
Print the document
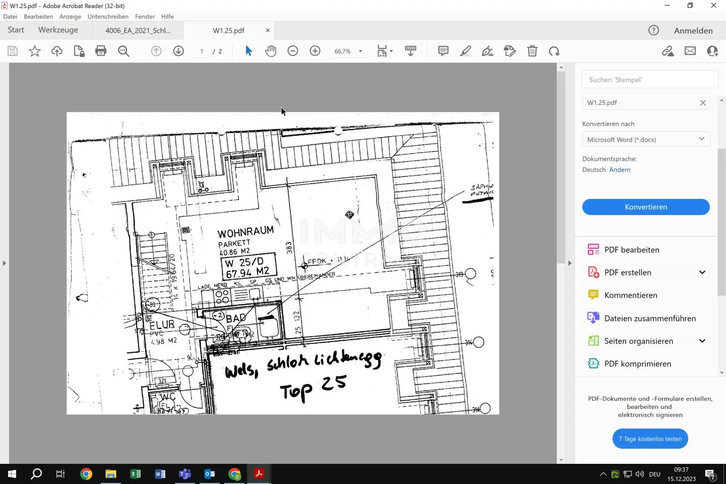tap(101, 51)
